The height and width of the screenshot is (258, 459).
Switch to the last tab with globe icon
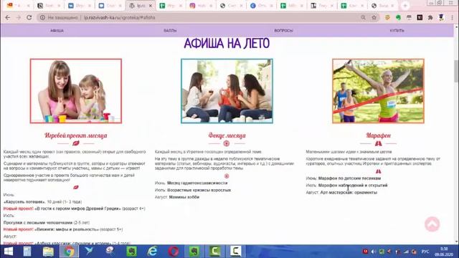click(x=382, y=6)
